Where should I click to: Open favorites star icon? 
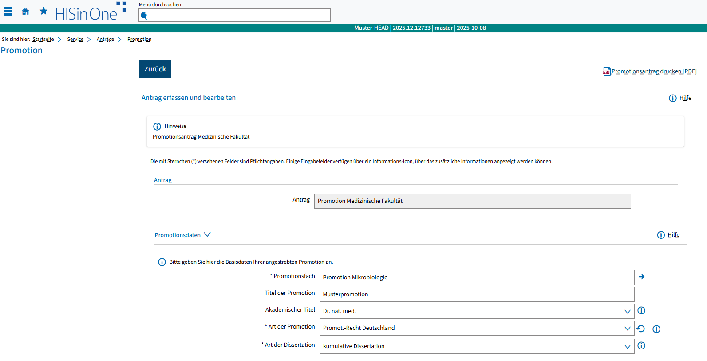click(43, 11)
